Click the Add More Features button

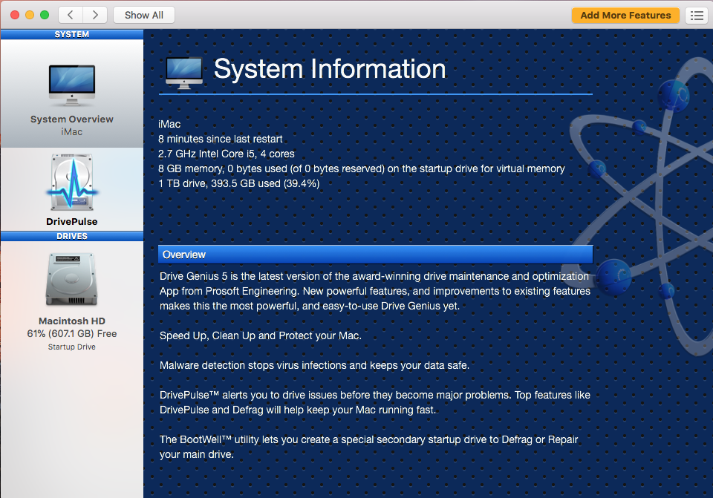click(625, 15)
